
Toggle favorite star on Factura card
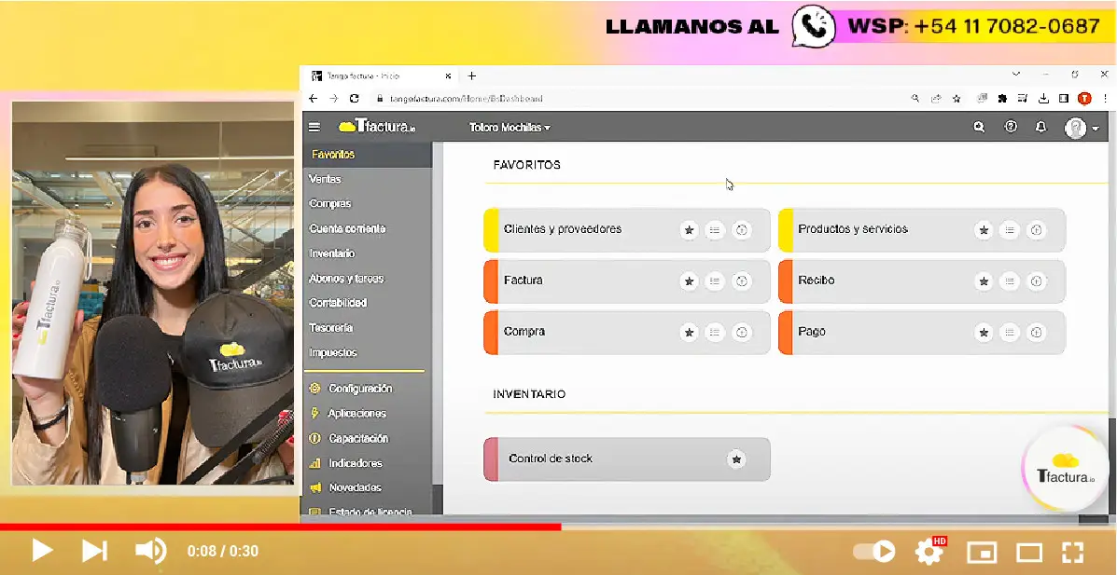688,281
